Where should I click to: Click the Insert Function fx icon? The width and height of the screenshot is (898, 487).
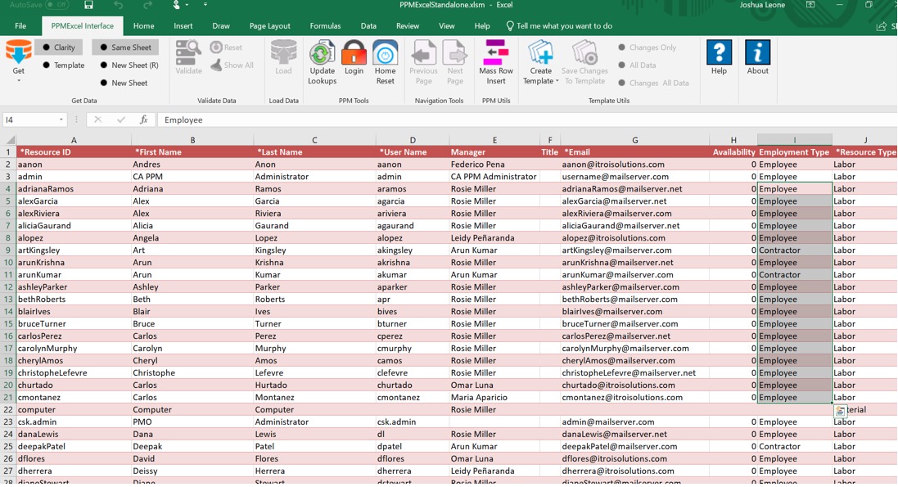[x=144, y=119]
